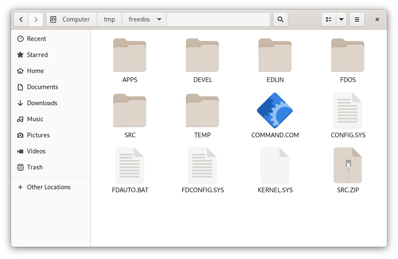This screenshot has height=259, width=398.
Task: Open COMMAND.COM application icon
Action: pyautogui.click(x=275, y=111)
